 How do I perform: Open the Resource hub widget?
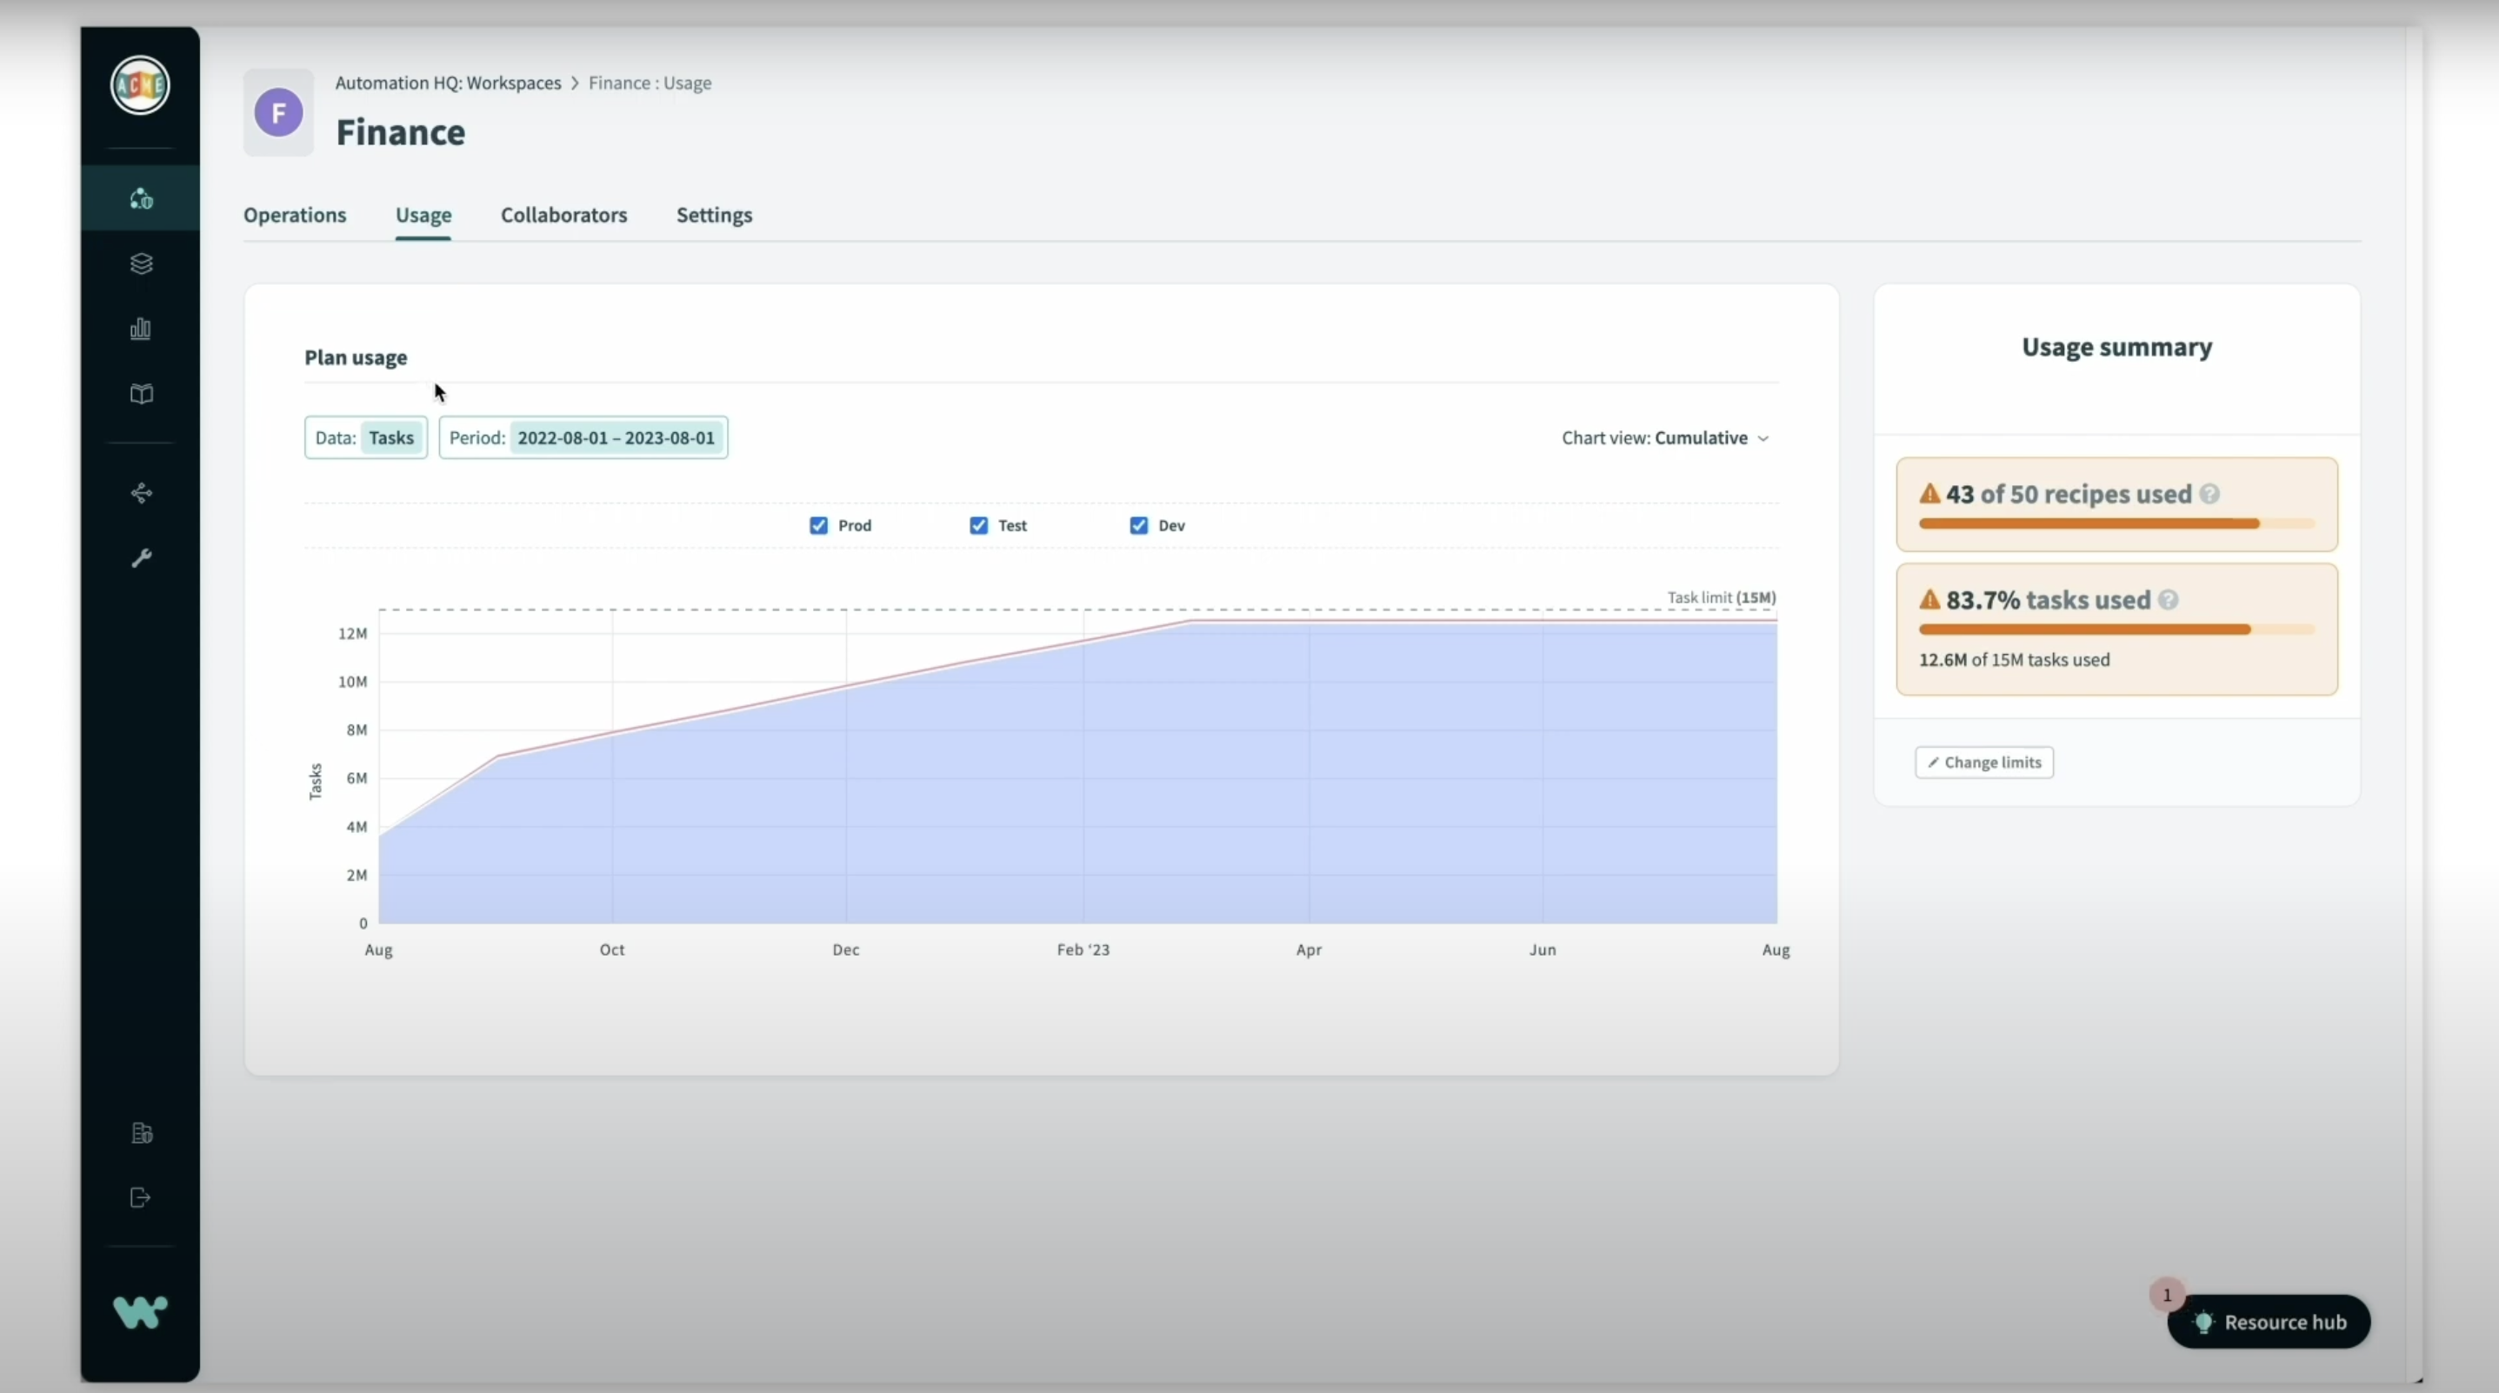tap(2270, 1321)
